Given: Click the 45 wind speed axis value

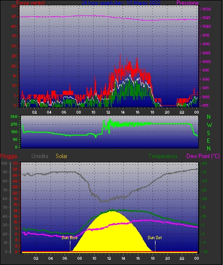Looking at the screenshot, I should click(x=14, y=16).
